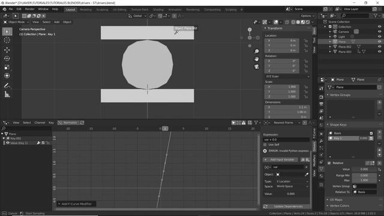Expand the UV Maps panel
Viewport: 384px width, 216px height.
pos(328,200)
